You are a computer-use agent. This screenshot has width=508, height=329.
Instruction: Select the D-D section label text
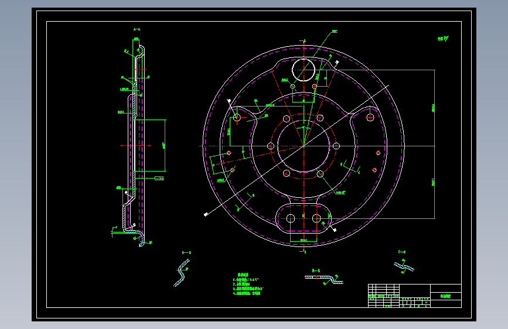click(x=186, y=252)
